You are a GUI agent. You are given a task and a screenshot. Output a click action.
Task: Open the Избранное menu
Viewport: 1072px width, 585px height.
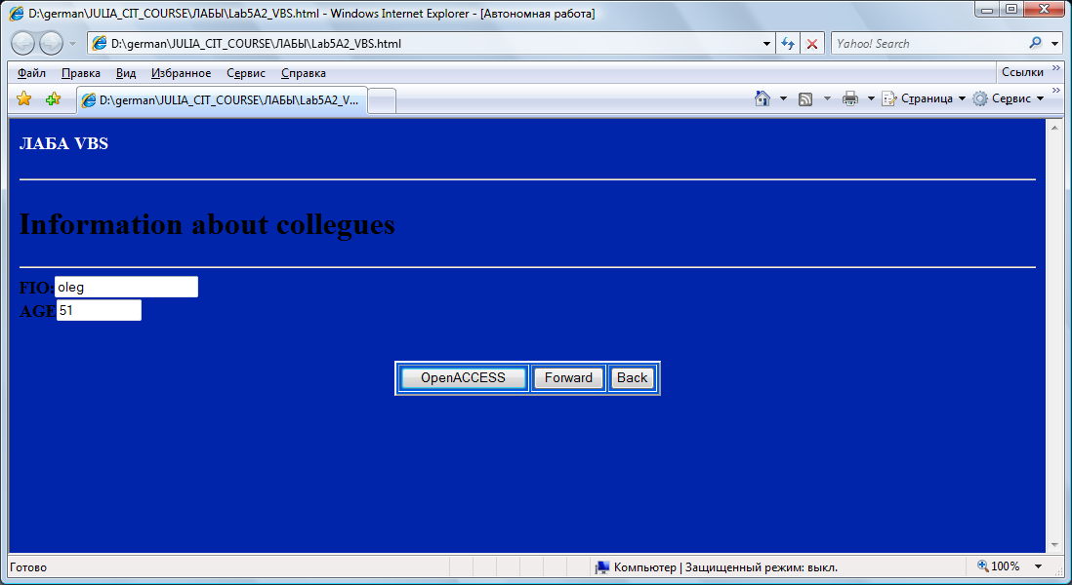[182, 73]
